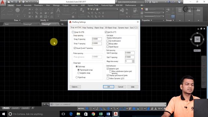Click the Help question mark icon in title bar

179,2
